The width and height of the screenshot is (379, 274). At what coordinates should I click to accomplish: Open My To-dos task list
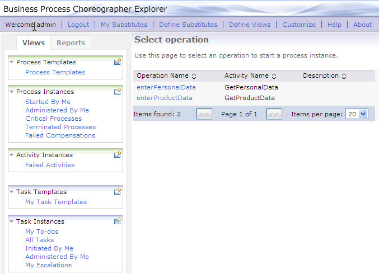coord(42,232)
